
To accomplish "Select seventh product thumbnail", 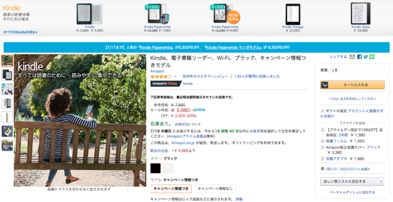I will point(7,145).
